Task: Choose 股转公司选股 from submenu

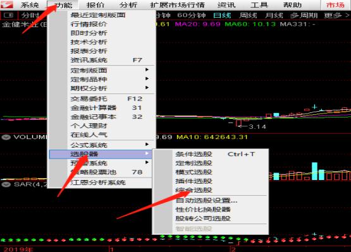Action: click(211, 219)
